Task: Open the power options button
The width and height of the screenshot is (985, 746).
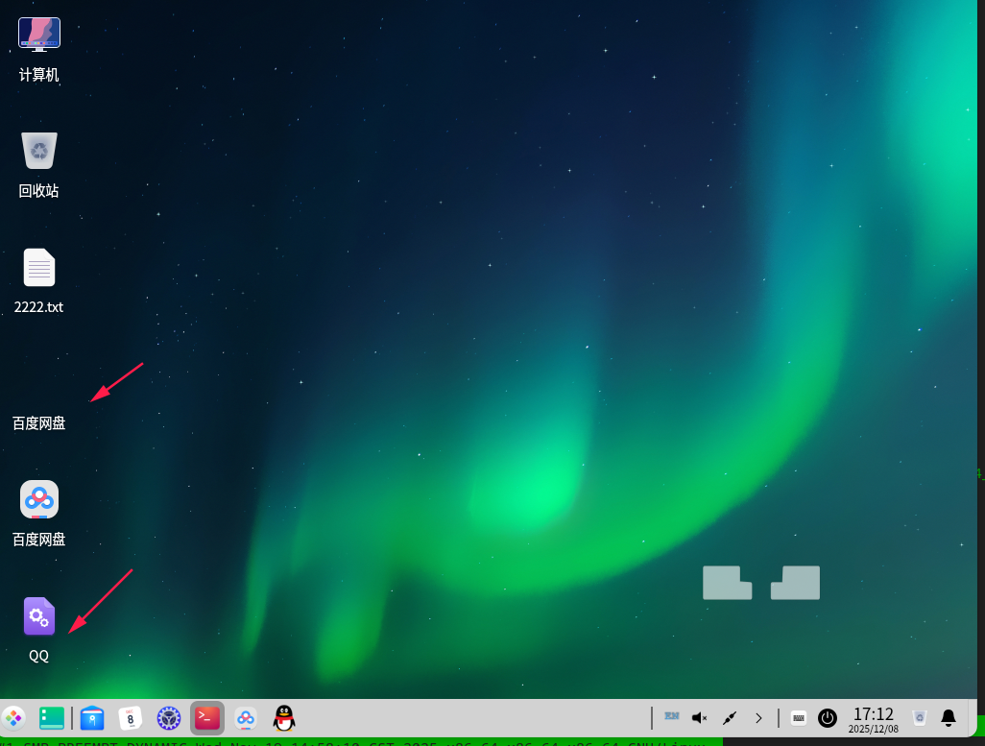Action: [x=828, y=717]
